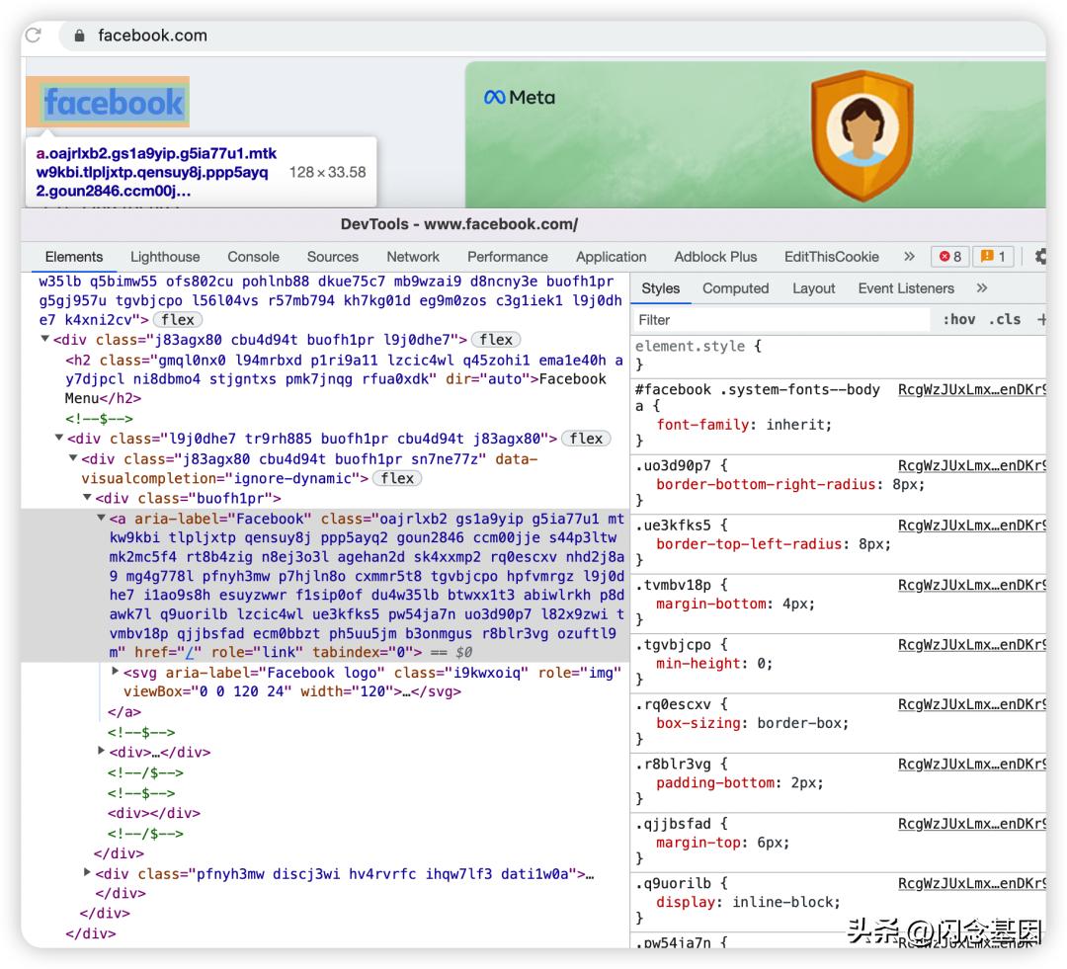Open the yellow warnings counter badge
Screen dimensions: 1067x969
(x=992, y=257)
